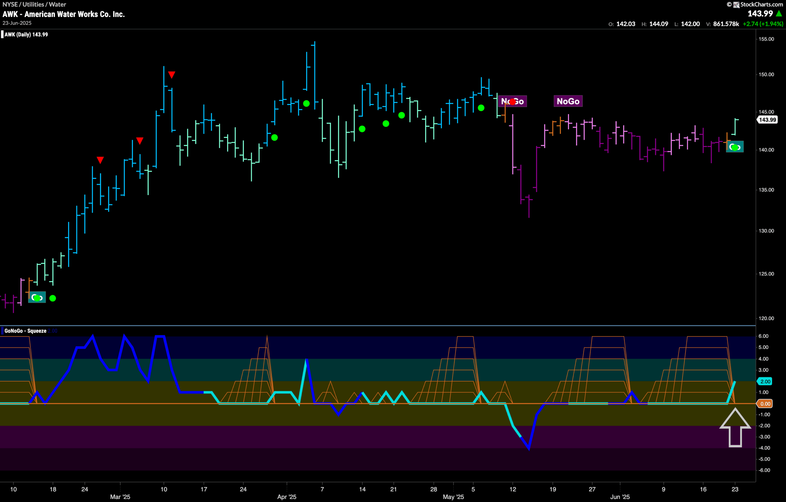Click the red triangle beside the March 10 high

tap(171, 75)
